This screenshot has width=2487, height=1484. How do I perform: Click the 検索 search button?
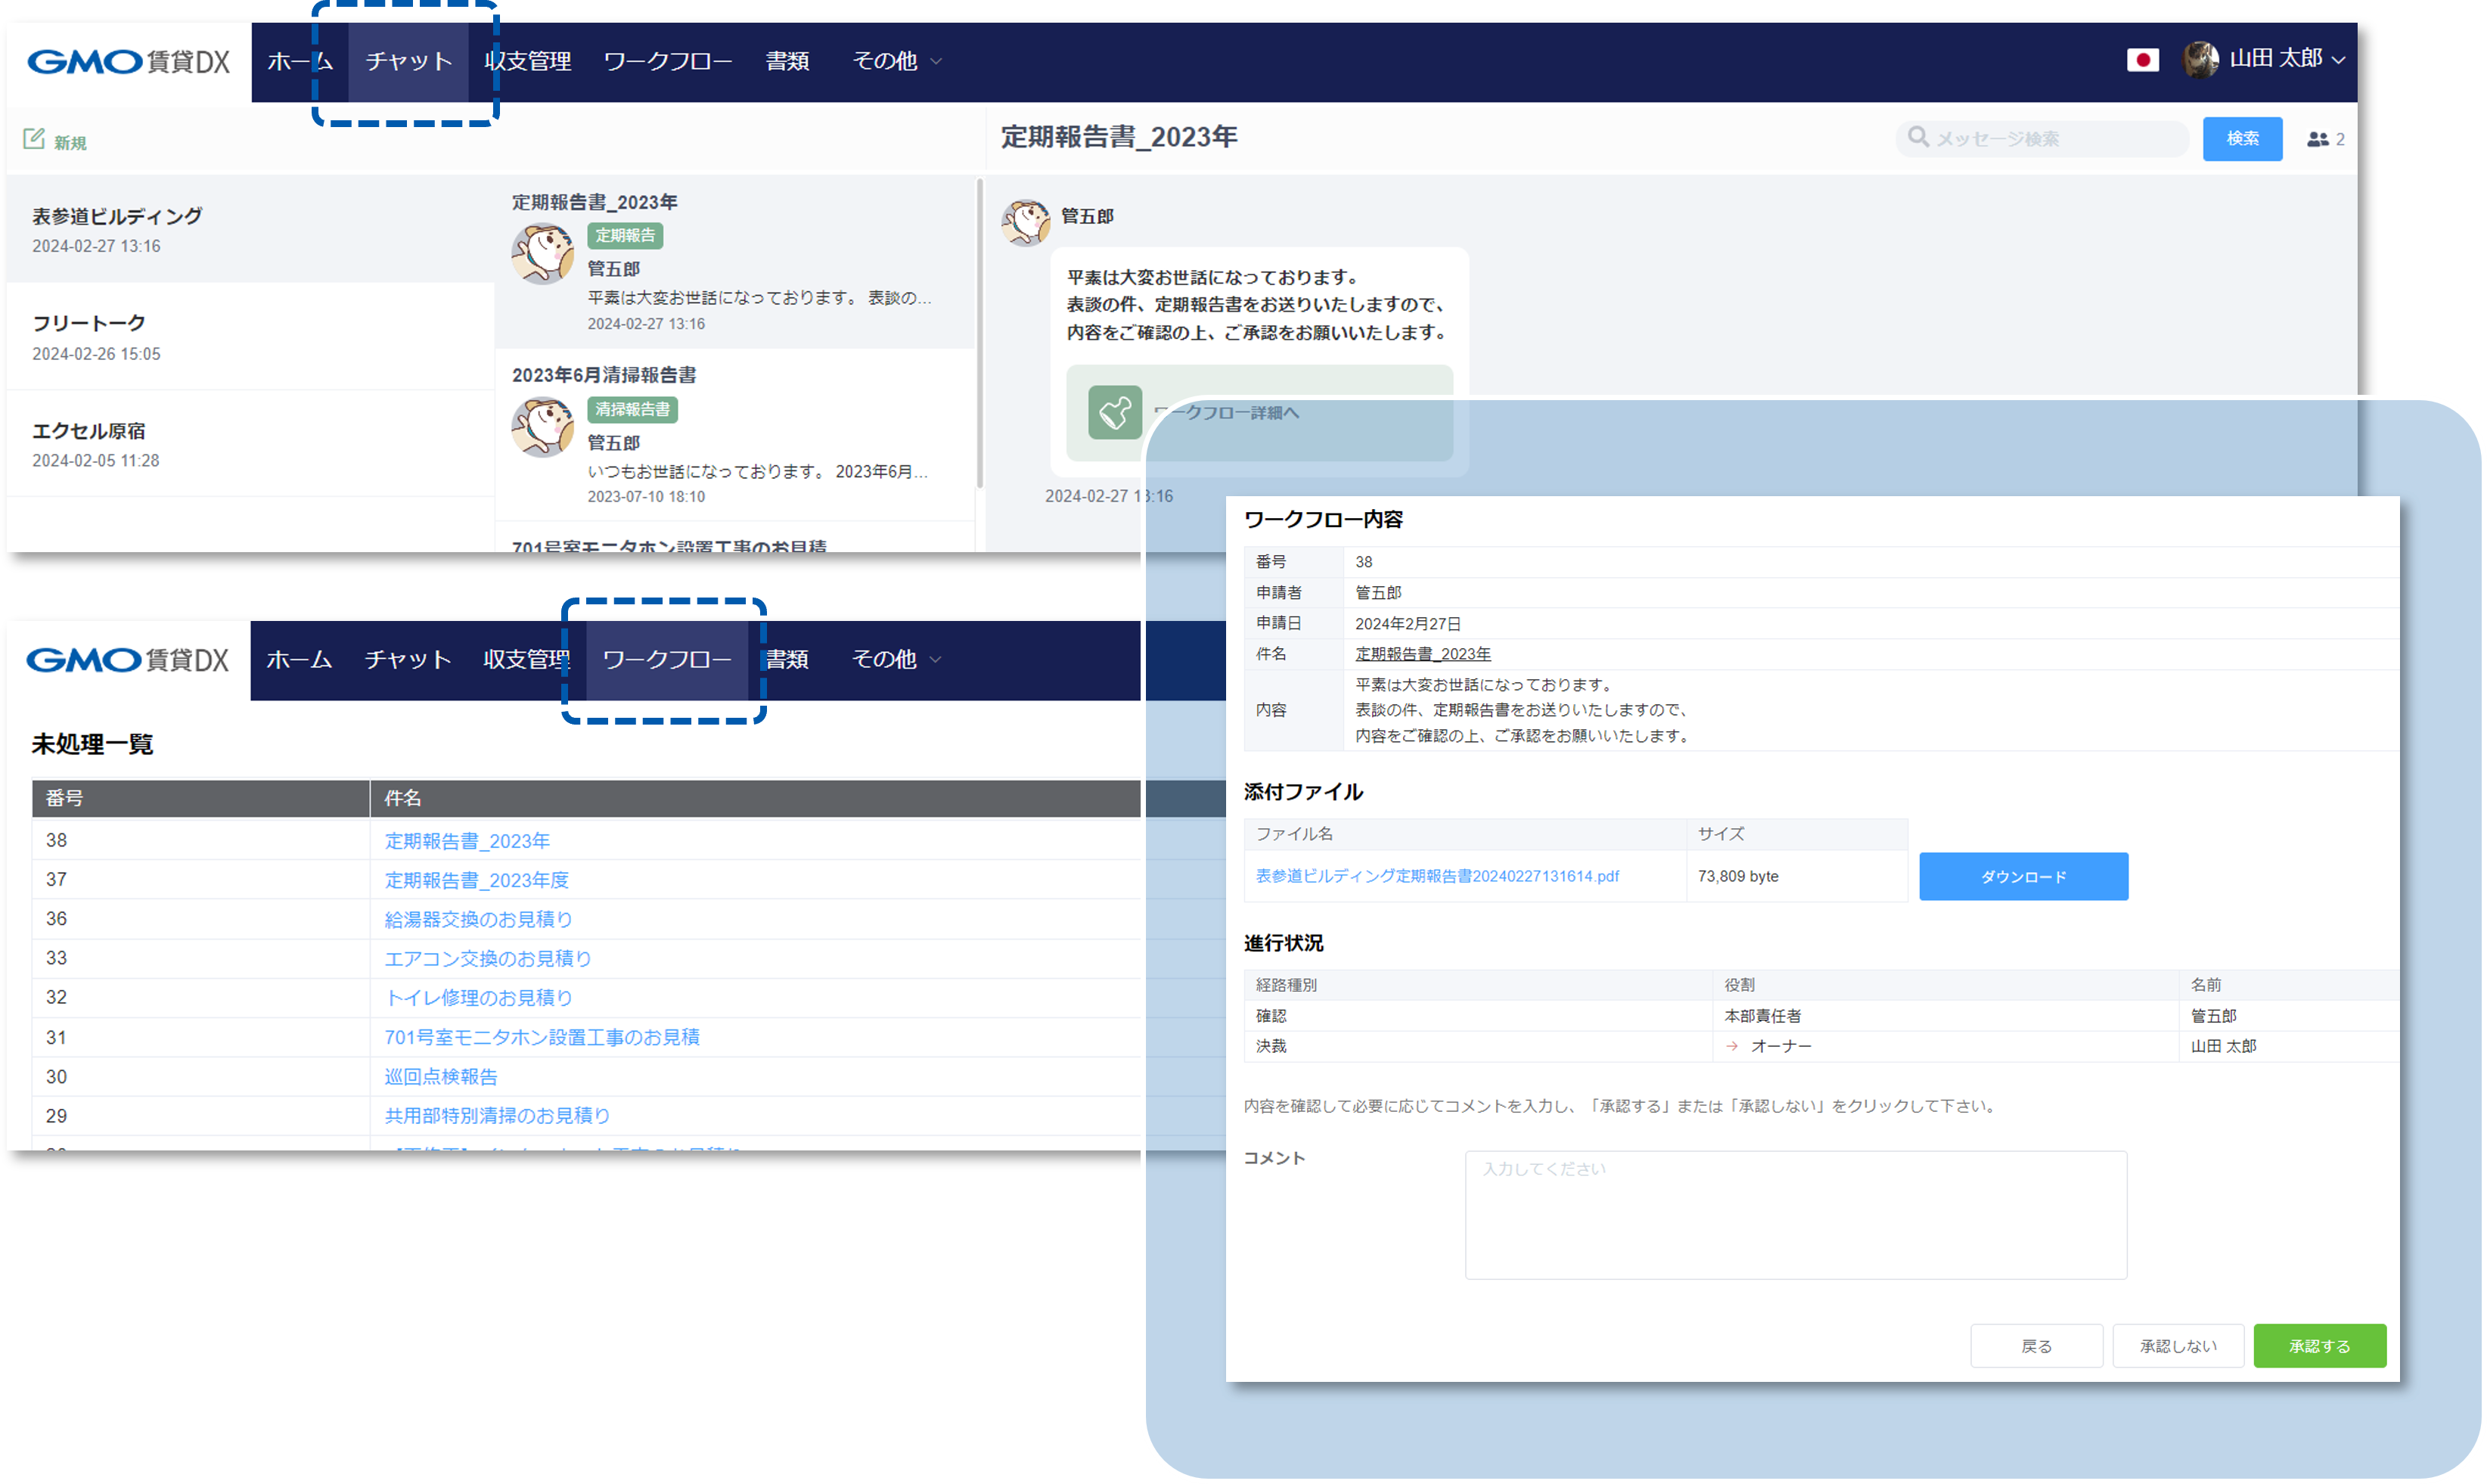click(x=2242, y=139)
